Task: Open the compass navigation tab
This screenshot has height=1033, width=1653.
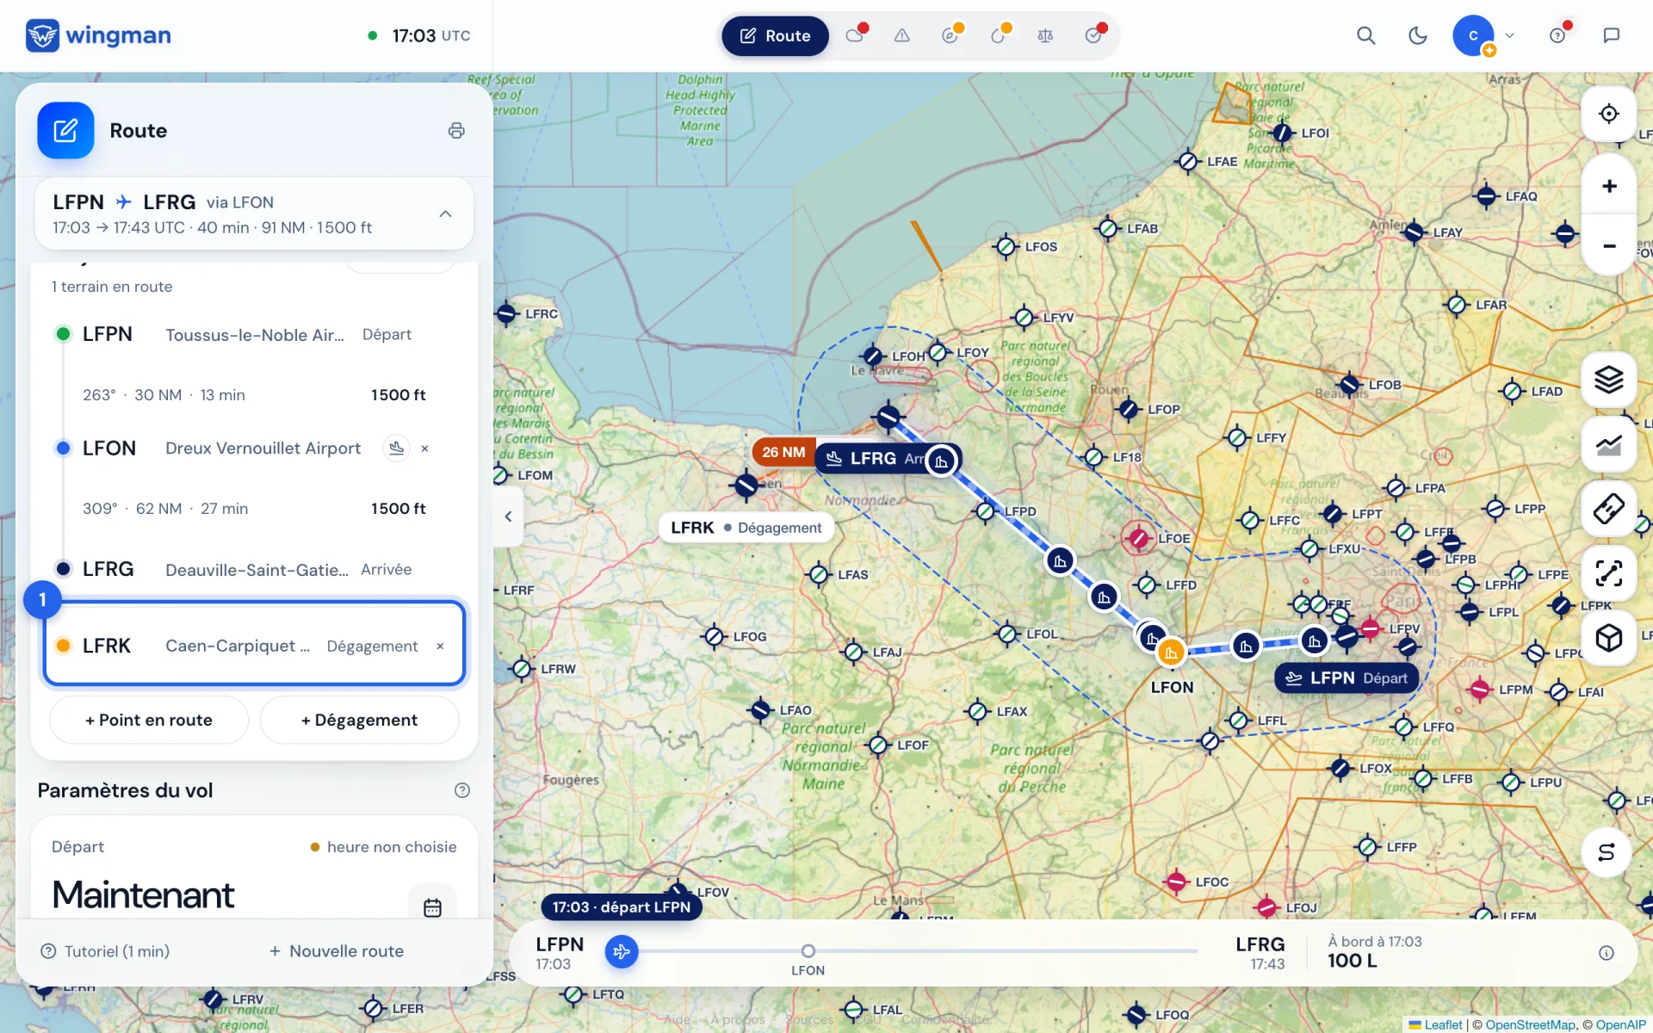Action: click(x=950, y=35)
